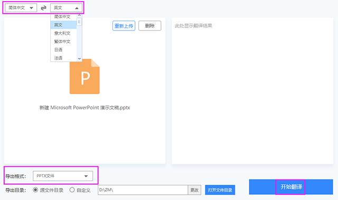Viewport: 338px width, 200px height.
Task: Select 日语 in the language list
Action: click(63, 49)
